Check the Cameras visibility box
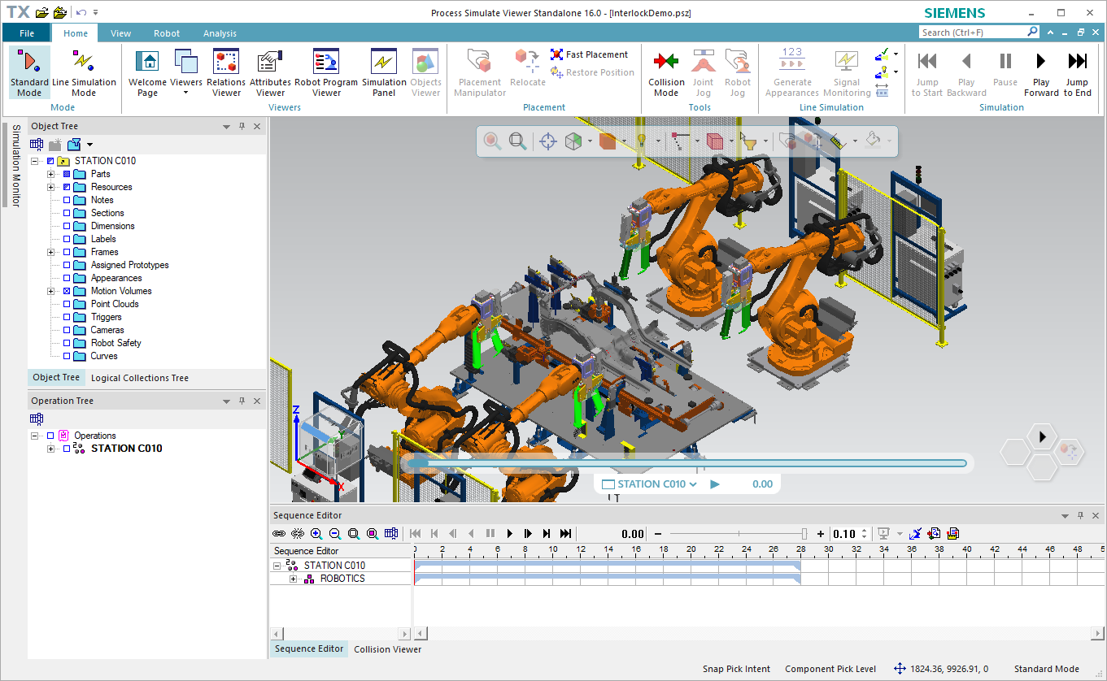 point(67,330)
